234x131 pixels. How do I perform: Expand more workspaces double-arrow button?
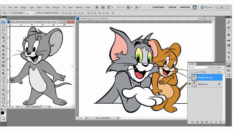[x=195, y=7]
